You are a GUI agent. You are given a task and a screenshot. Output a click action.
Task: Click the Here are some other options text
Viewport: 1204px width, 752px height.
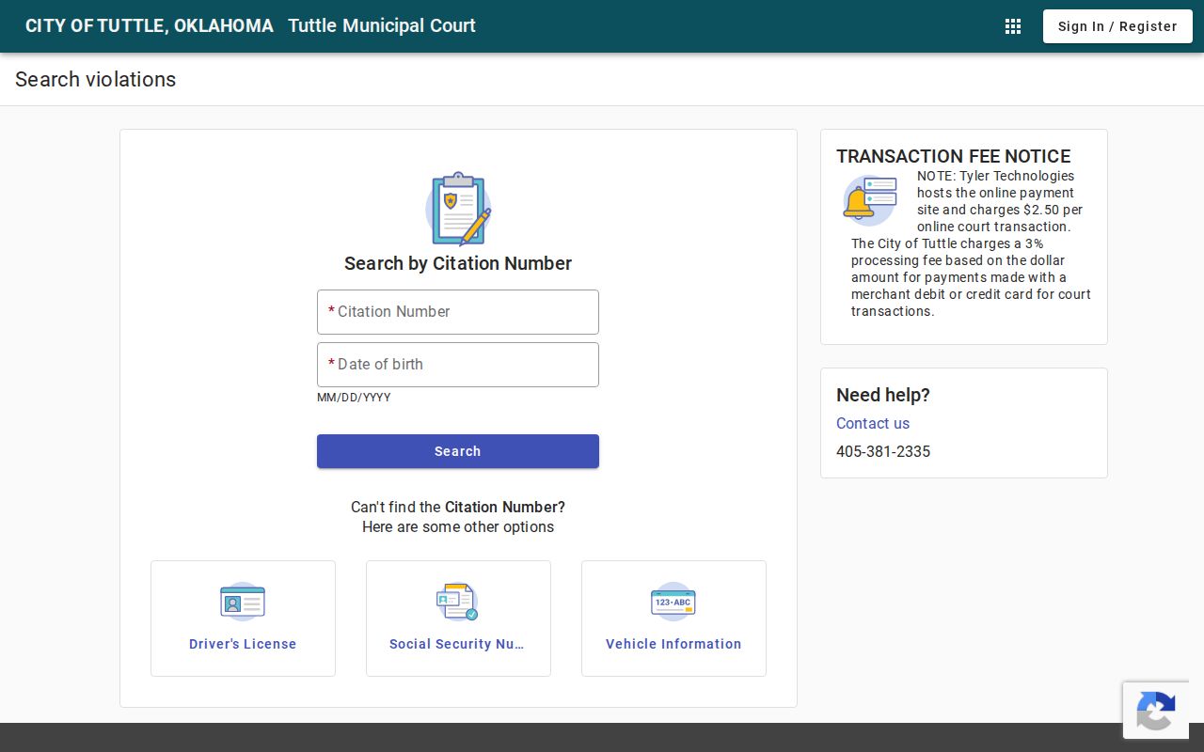click(x=458, y=526)
